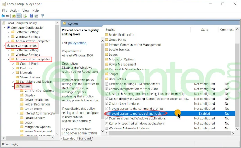
Task: Open Internet Communication Management folder in list
Action: pos(135,45)
